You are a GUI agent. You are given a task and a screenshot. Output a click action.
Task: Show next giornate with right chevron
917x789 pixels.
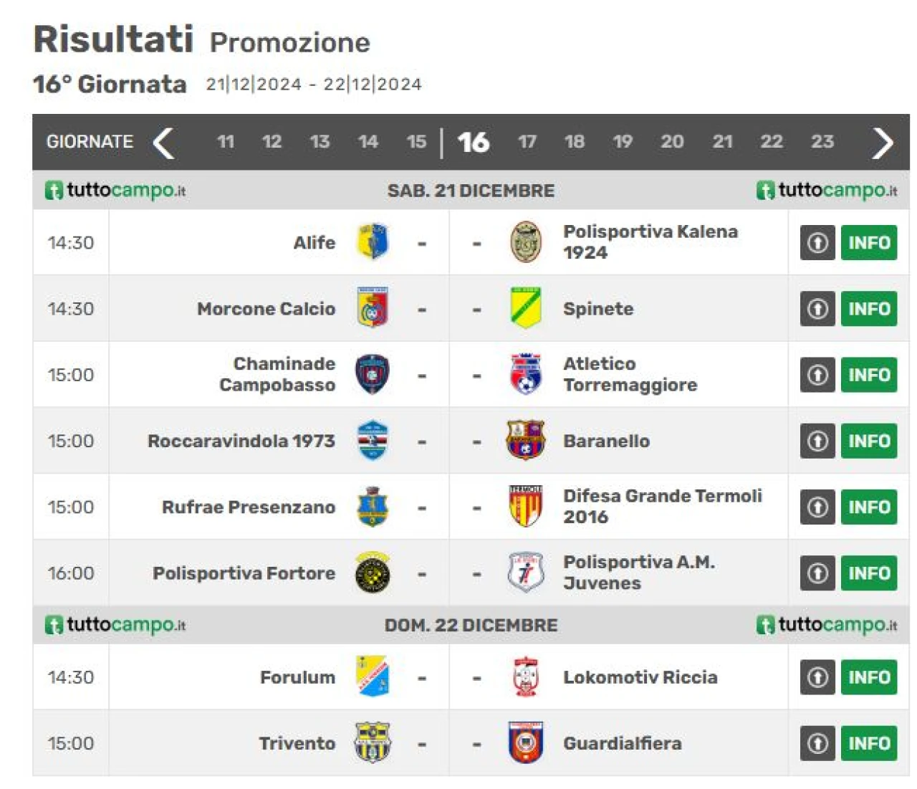click(x=883, y=142)
